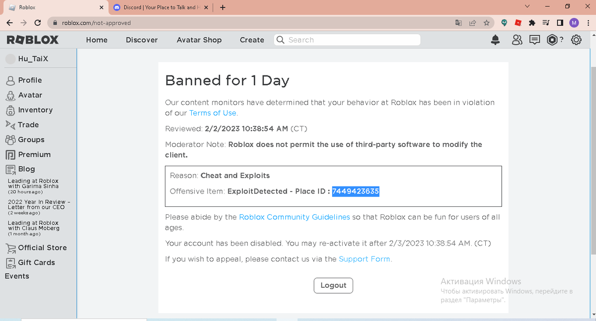
Task: Click the Roblox search field
Action: point(347,40)
